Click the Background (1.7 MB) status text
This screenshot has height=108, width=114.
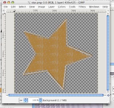pos(54,100)
